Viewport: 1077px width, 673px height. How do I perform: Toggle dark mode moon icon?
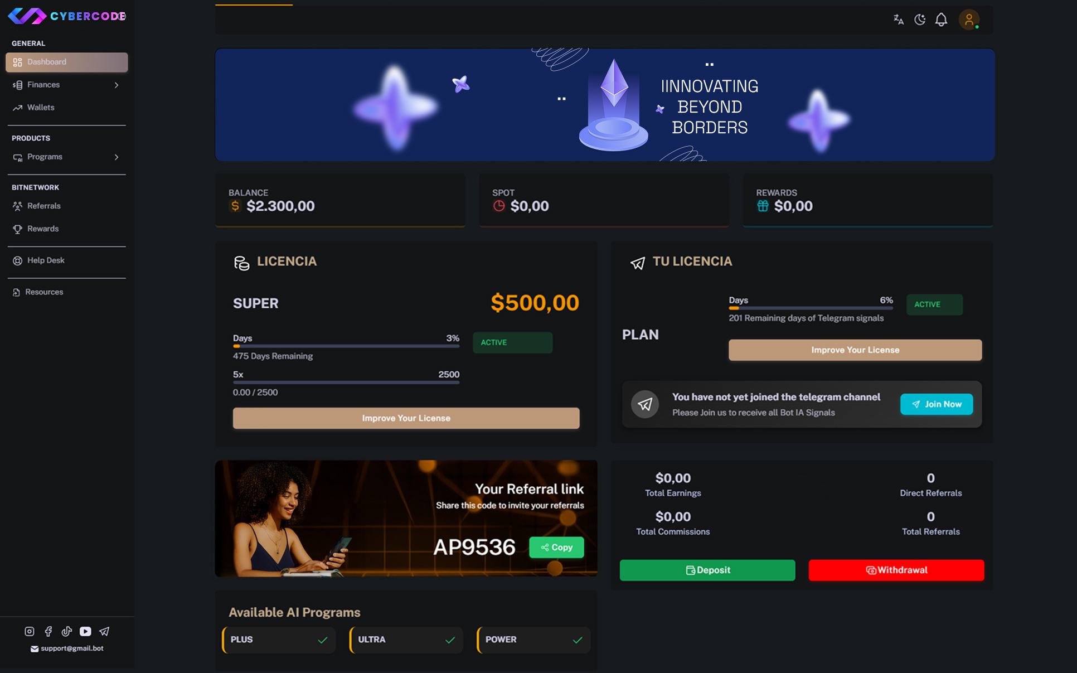pyautogui.click(x=920, y=20)
